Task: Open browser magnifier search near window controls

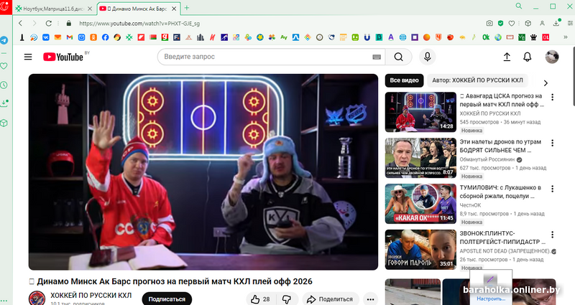Action: pyautogui.click(x=519, y=6)
